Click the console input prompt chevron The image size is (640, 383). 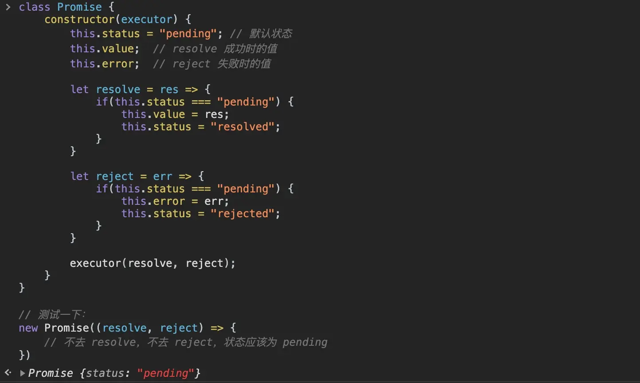8,7
